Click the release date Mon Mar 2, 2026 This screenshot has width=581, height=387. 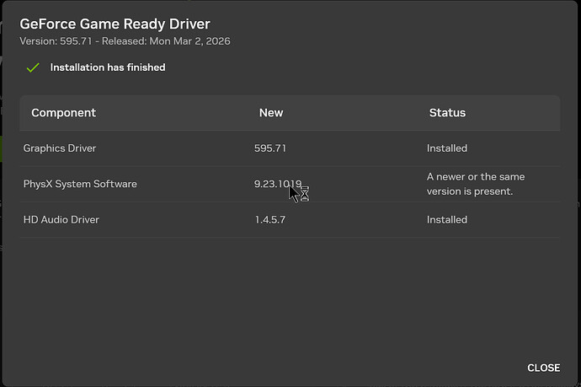pos(192,40)
